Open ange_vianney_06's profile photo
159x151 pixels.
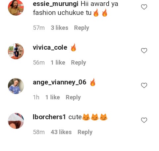coord(16,86)
